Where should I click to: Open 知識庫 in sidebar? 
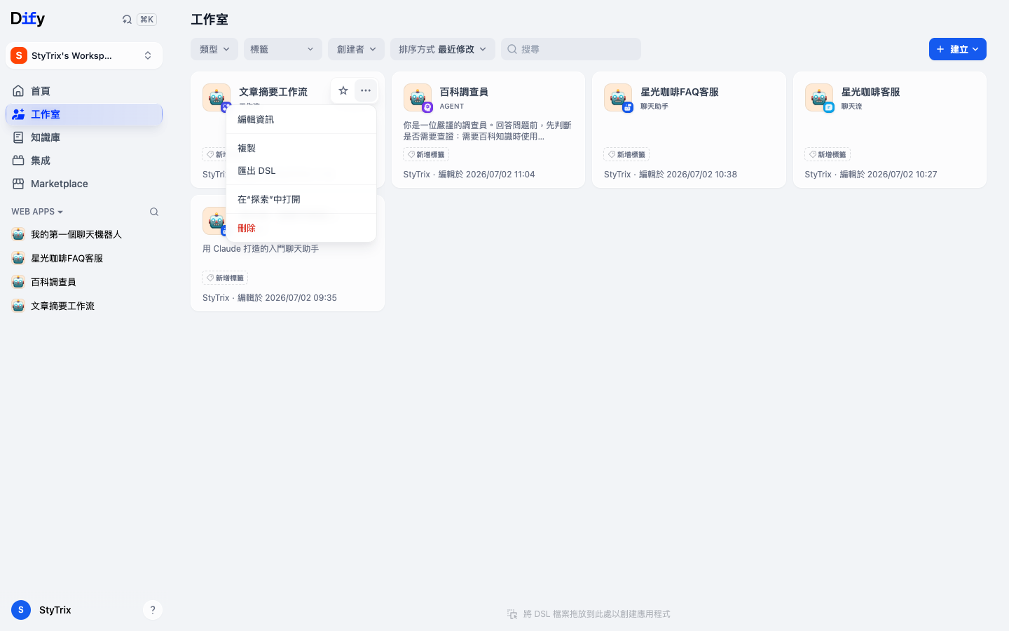coord(84,137)
